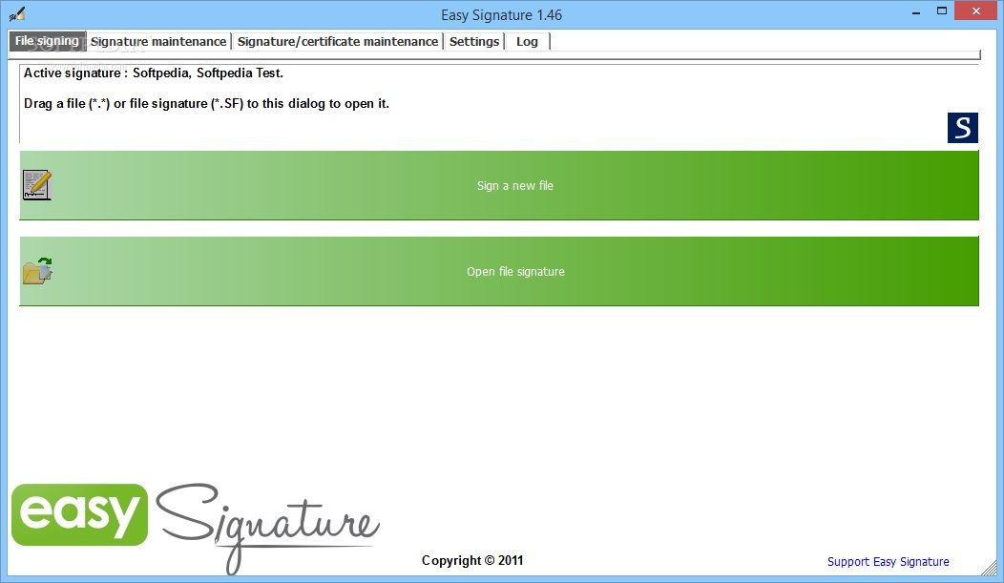
Task: Click the Copyright © 2011 text
Action: click(x=471, y=561)
